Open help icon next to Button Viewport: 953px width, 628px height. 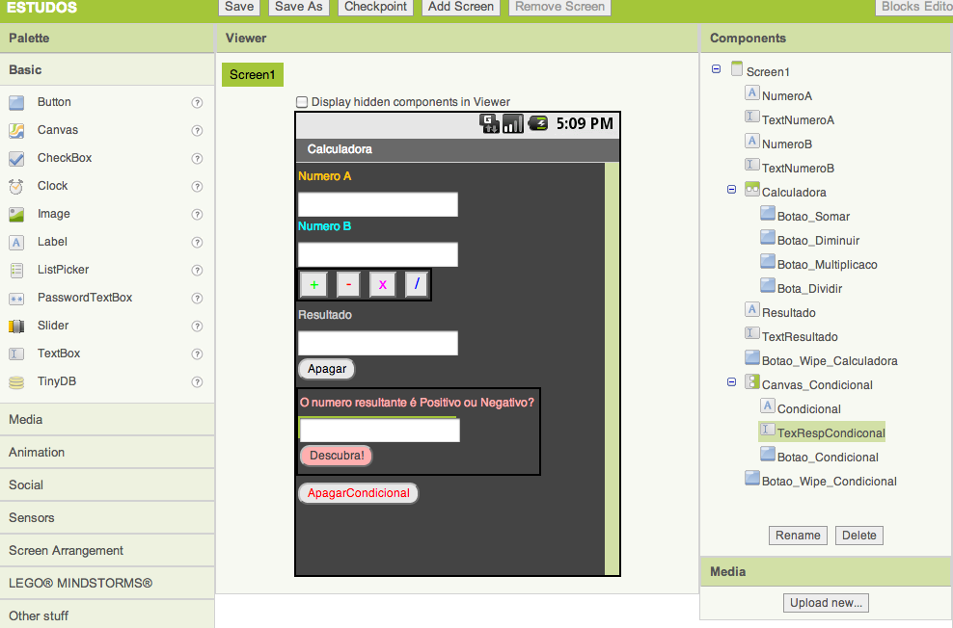click(197, 103)
